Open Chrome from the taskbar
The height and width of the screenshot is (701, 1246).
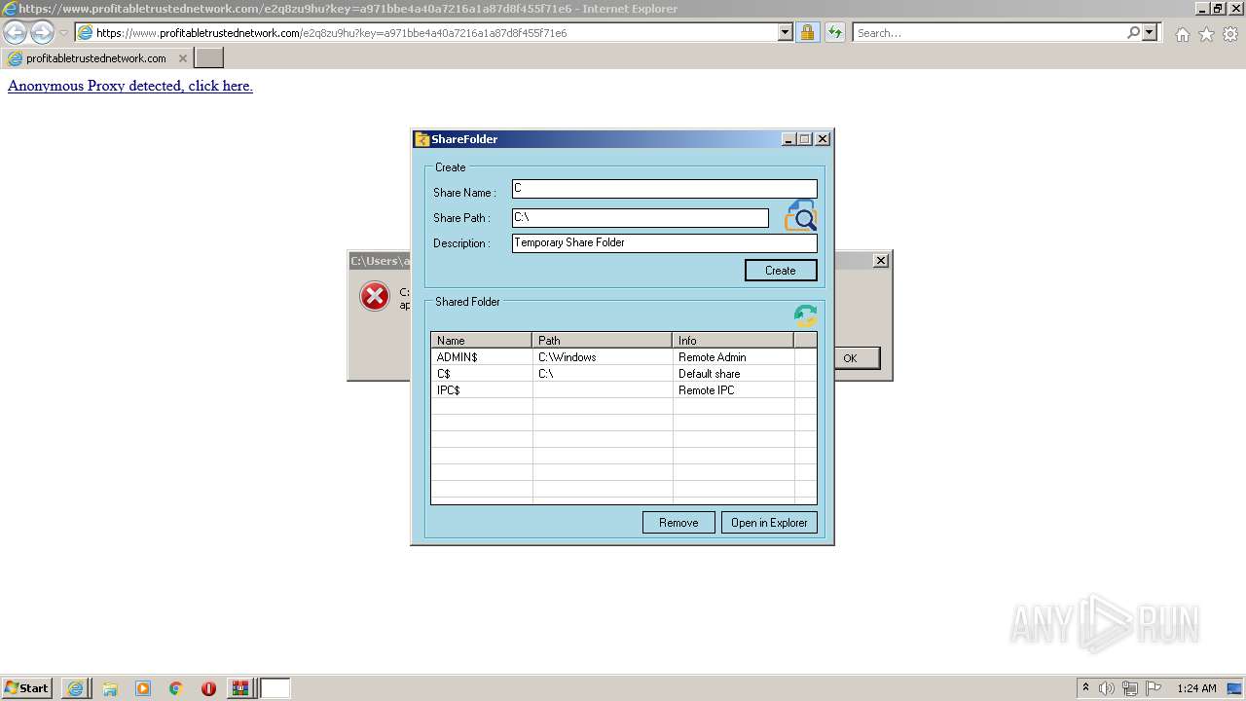(x=176, y=688)
